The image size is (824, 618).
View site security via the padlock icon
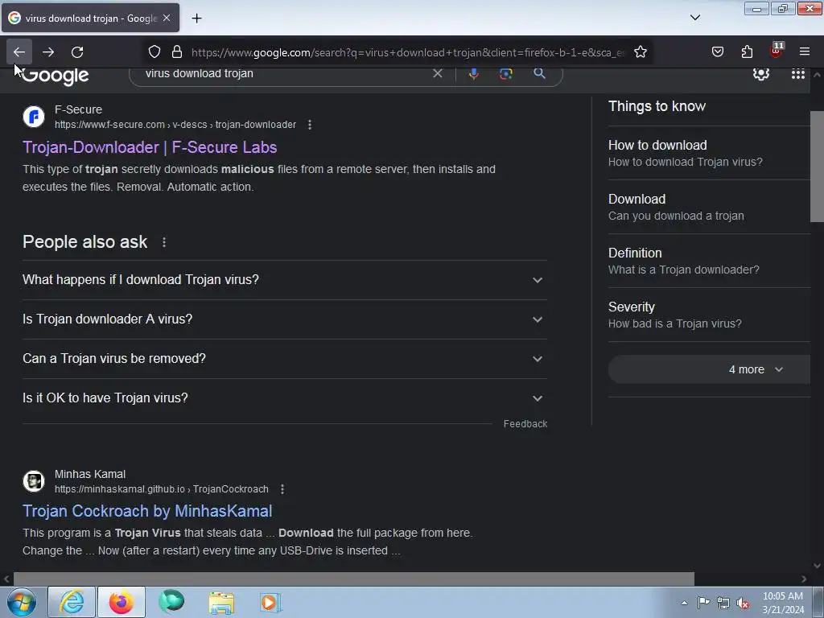point(177,52)
